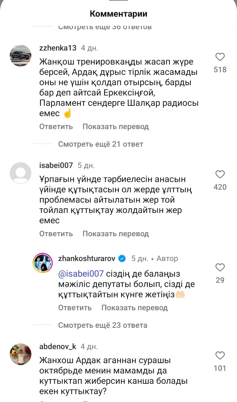Tap the verified badge next to zhankoshturarov

coord(122,258)
